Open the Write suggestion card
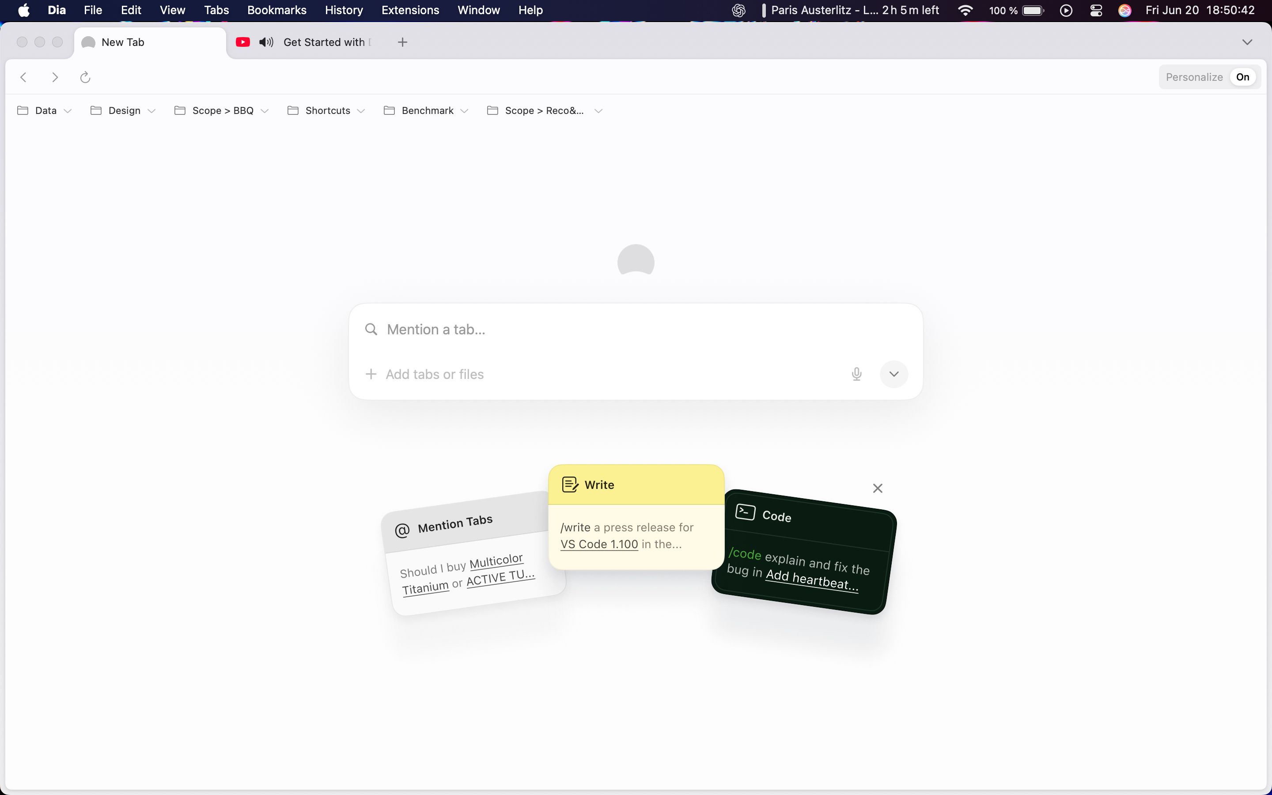The width and height of the screenshot is (1272, 795). (x=636, y=517)
